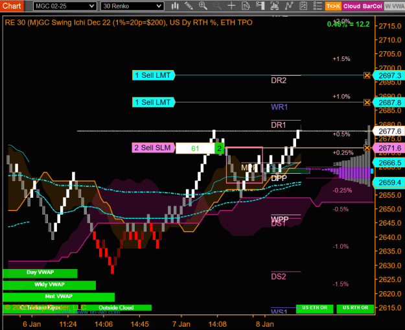Click the +1.0% level label
This screenshot has width=405, height=330.
[341, 97]
